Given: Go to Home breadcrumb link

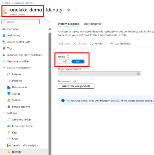Looking at the screenshot, I should 6,3.
